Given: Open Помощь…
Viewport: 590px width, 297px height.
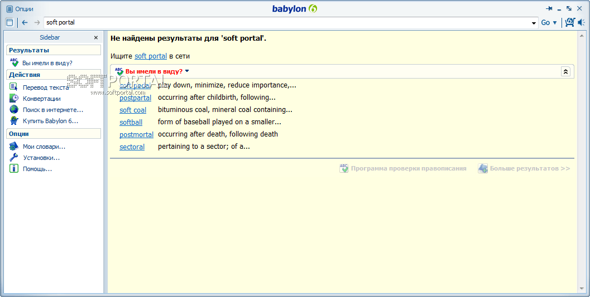Looking at the screenshot, I should click(37, 169).
